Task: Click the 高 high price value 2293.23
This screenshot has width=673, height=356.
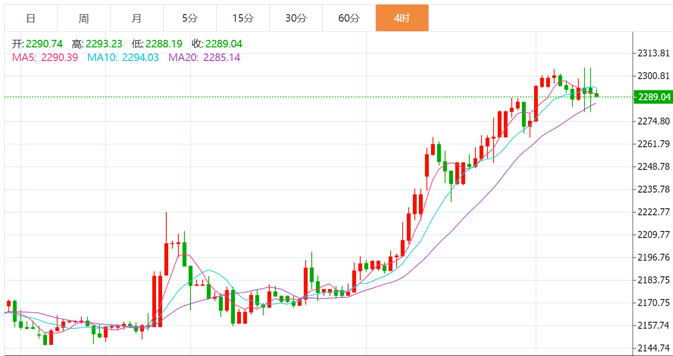Action: point(104,44)
